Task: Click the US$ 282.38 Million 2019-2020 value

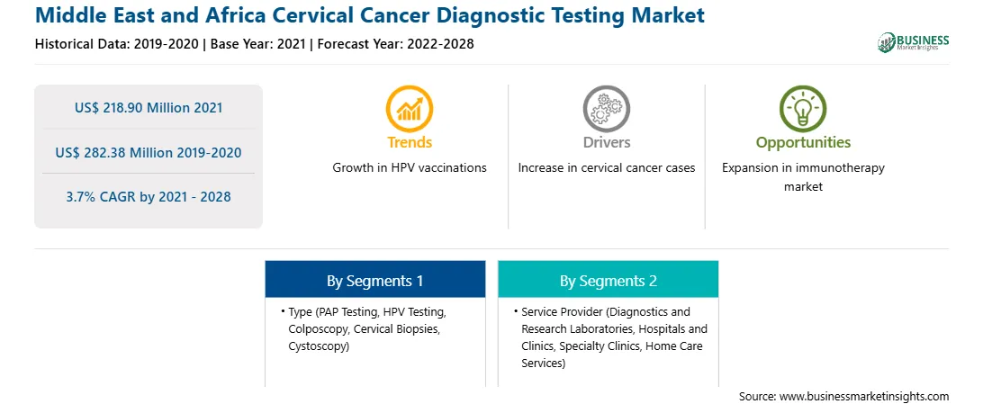Action: click(x=149, y=152)
